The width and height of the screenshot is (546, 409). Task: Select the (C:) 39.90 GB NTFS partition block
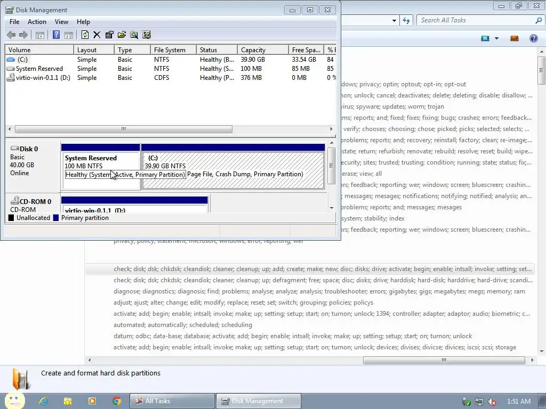pyautogui.click(x=233, y=167)
